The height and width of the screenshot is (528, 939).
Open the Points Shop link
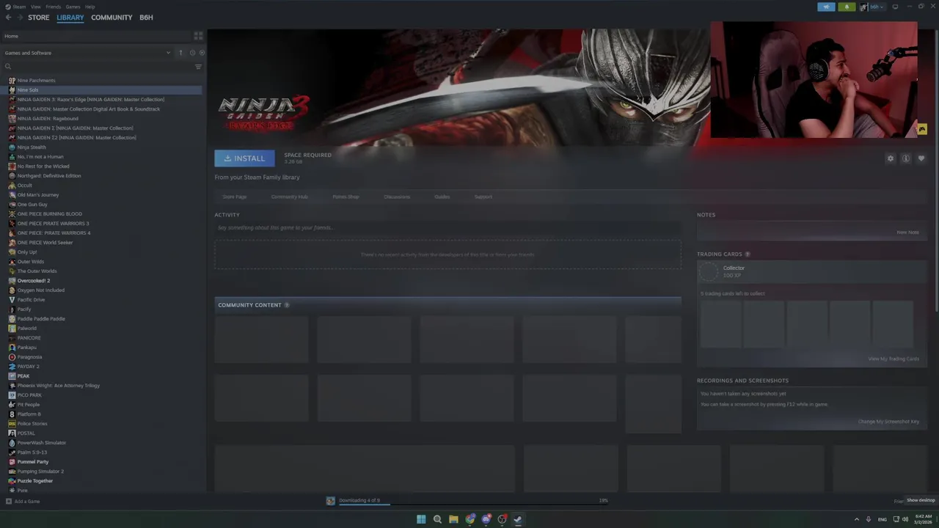click(x=346, y=197)
